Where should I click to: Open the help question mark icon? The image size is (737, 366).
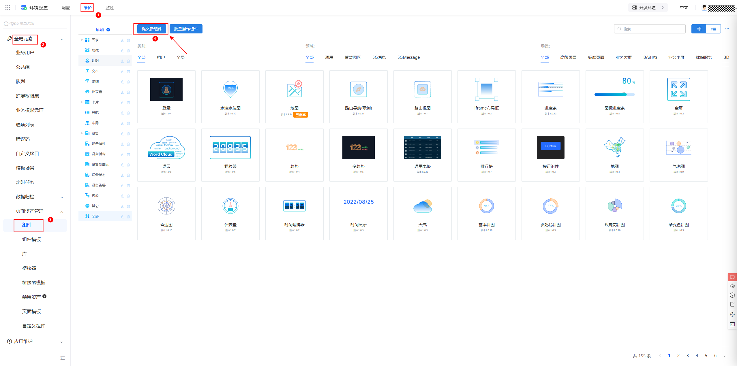click(x=732, y=295)
